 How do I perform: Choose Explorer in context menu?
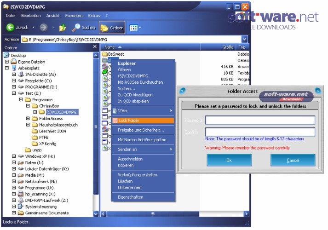tap(127, 63)
